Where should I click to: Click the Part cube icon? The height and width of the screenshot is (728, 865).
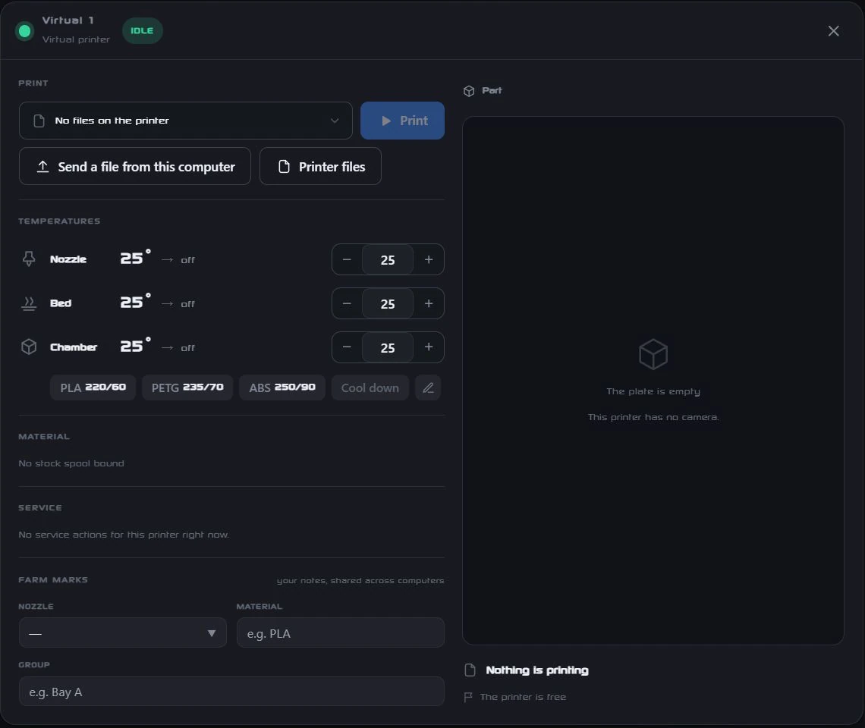469,91
